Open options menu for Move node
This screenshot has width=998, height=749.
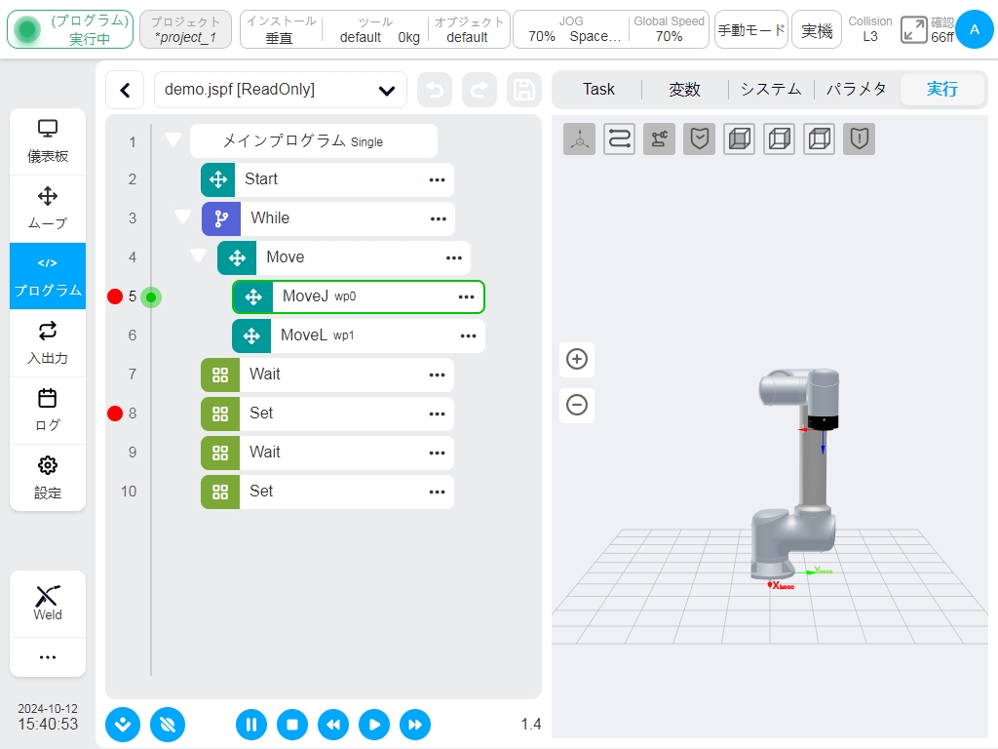pos(454,257)
